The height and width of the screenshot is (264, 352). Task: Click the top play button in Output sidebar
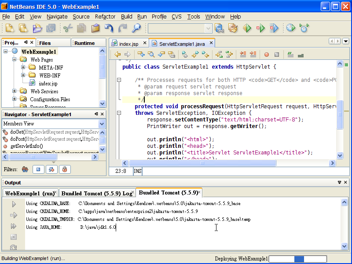click(x=14, y=204)
